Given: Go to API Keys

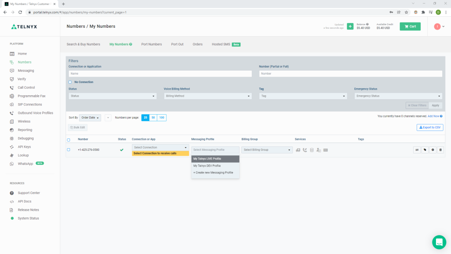Looking at the screenshot, I should click(x=24, y=147).
